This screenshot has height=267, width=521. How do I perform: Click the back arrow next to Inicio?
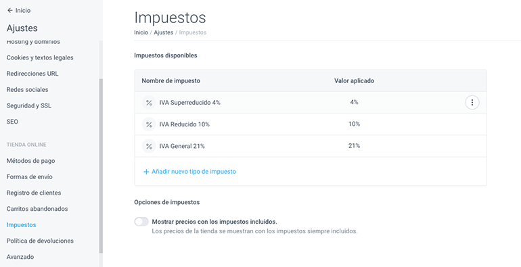pos(10,11)
